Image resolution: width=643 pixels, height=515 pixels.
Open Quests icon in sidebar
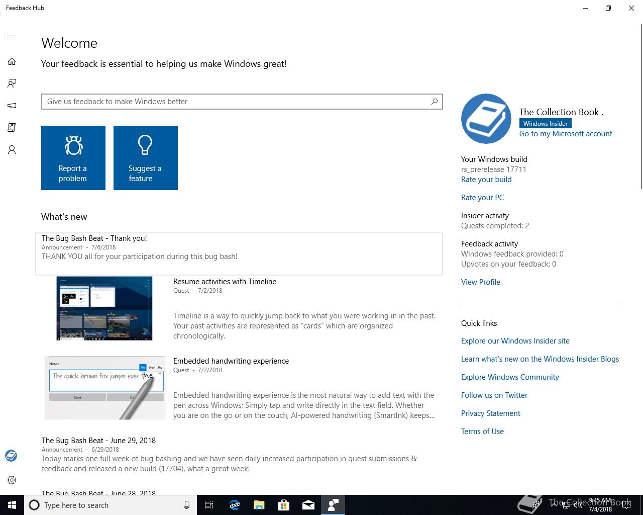(x=12, y=128)
